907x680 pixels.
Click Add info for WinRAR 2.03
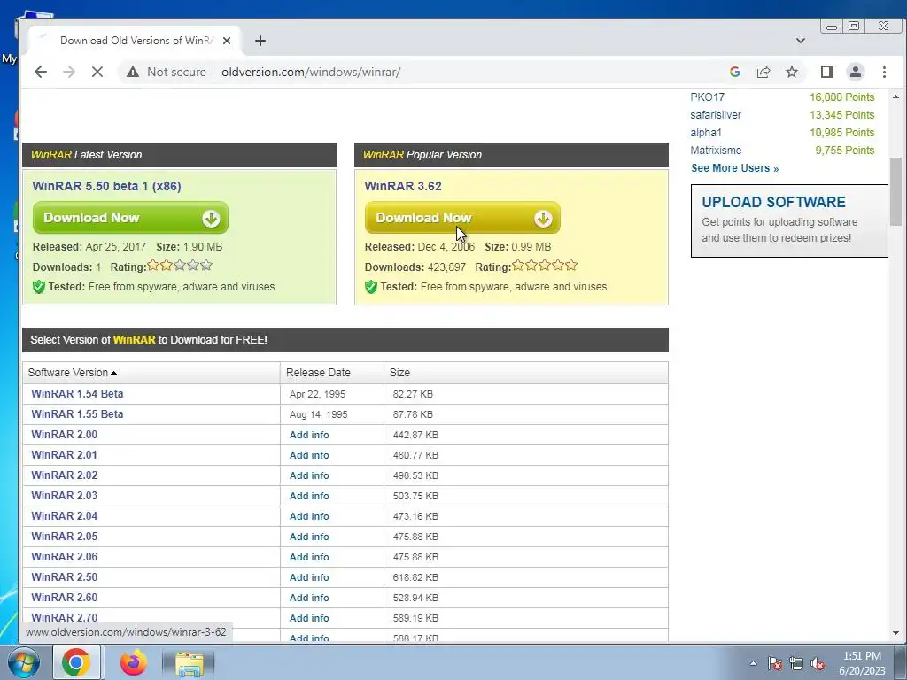pos(309,496)
